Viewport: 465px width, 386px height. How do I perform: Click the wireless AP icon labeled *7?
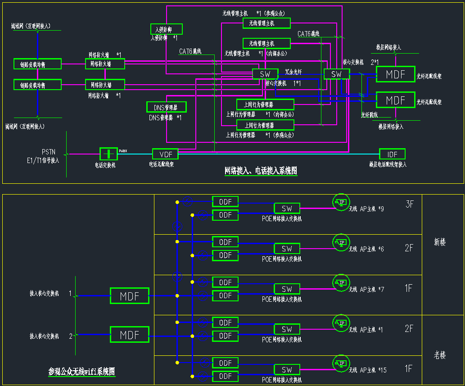point(341,283)
